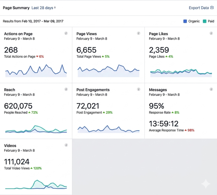Open info icon on Page Views card

pos(138,33)
